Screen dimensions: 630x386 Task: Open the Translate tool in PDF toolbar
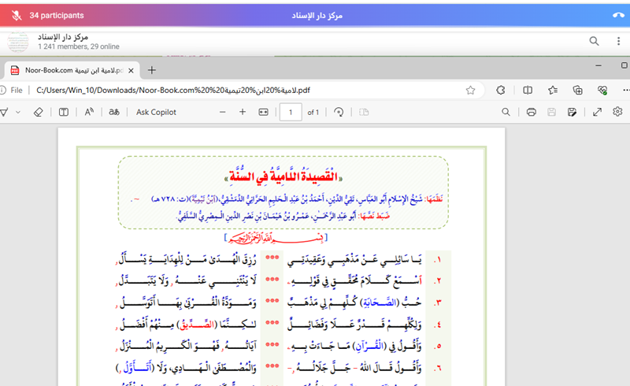pos(114,112)
